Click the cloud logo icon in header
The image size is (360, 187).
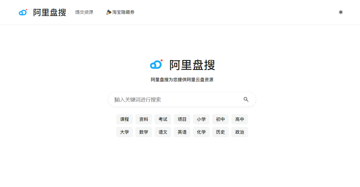click(23, 12)
